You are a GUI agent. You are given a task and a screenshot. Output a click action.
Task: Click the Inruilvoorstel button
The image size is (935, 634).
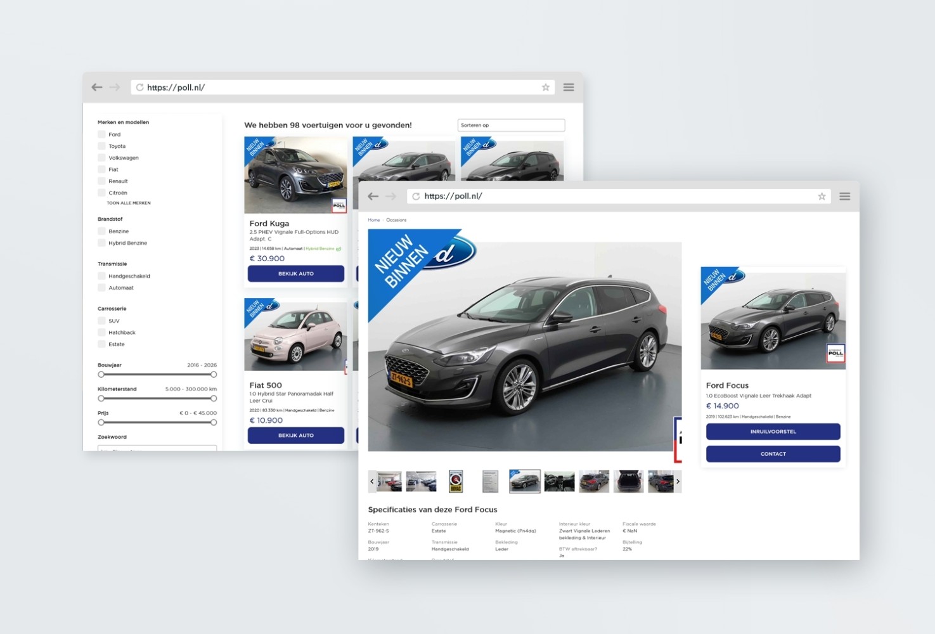(x=773, y=432)
